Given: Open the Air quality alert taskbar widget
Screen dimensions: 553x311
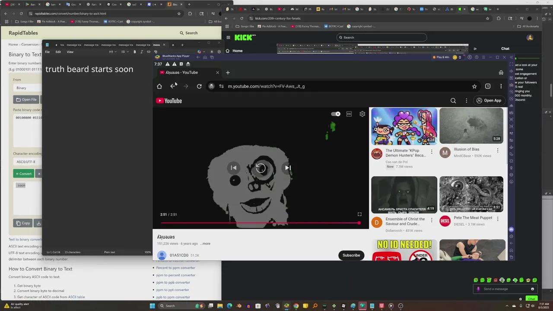Looking at the screenshot, I should (16, 306).
